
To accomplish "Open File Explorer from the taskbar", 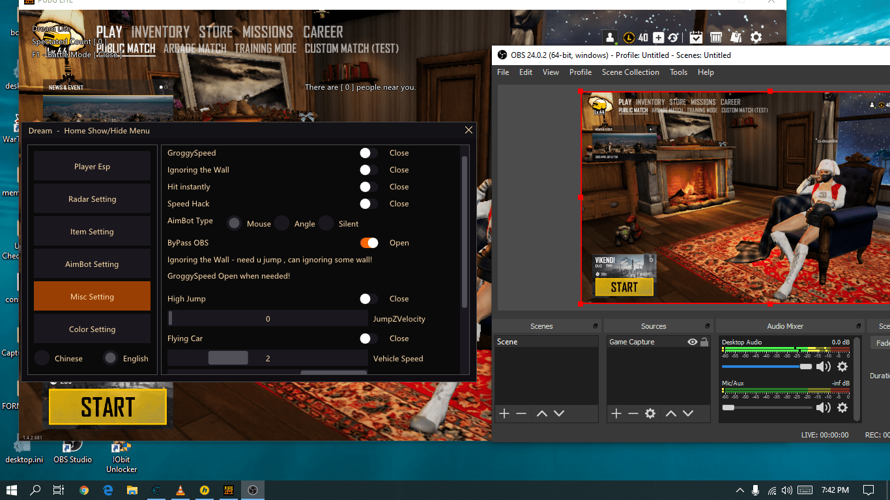I will pyautogui.click(x=132, y=490).
